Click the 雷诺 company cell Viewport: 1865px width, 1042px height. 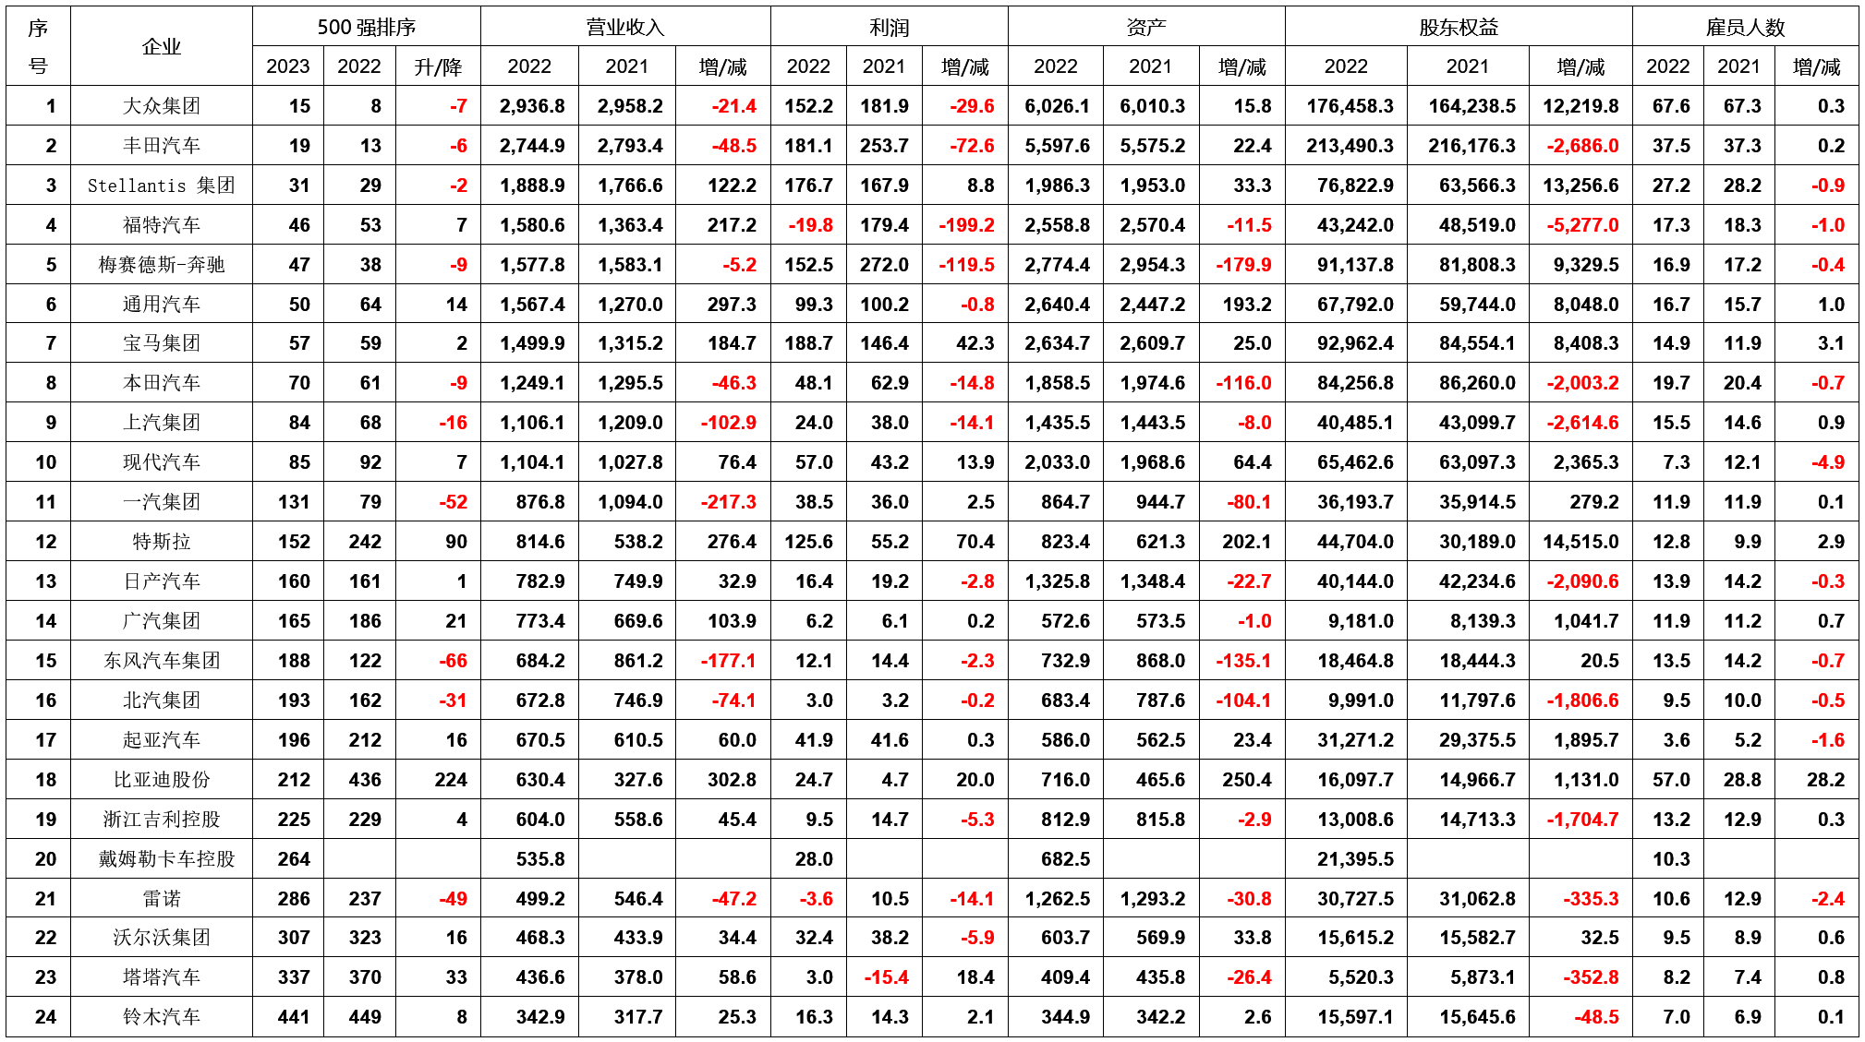[162, 899]
